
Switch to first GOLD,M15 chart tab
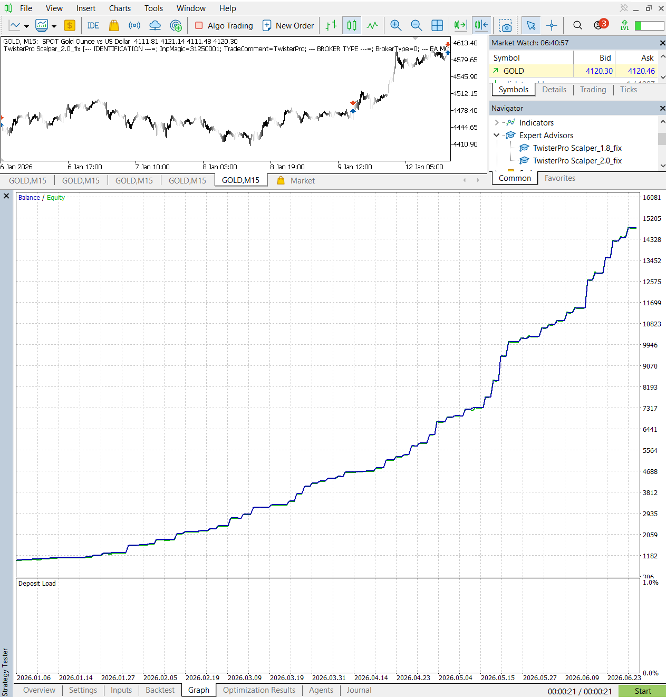pos(27,180)
